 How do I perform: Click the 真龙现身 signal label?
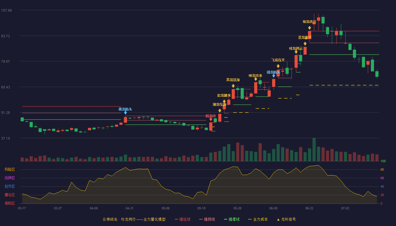233,80
